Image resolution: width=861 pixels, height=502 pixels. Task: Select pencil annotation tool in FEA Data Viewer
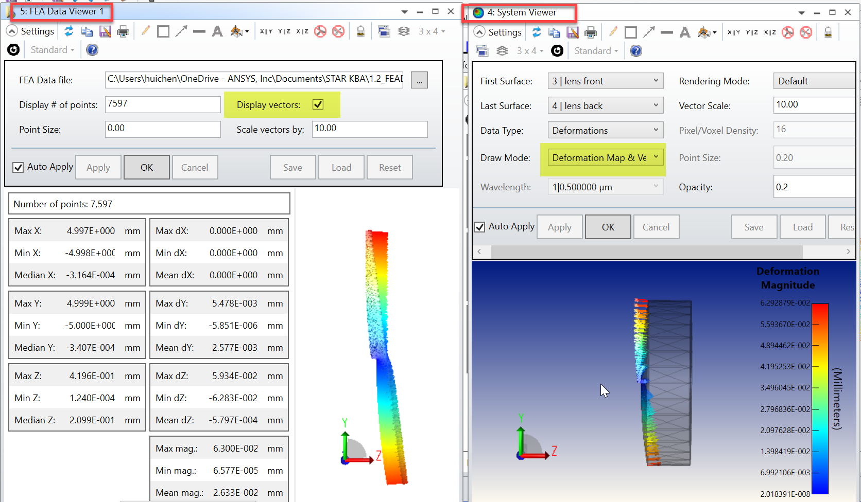pos(146,31)
